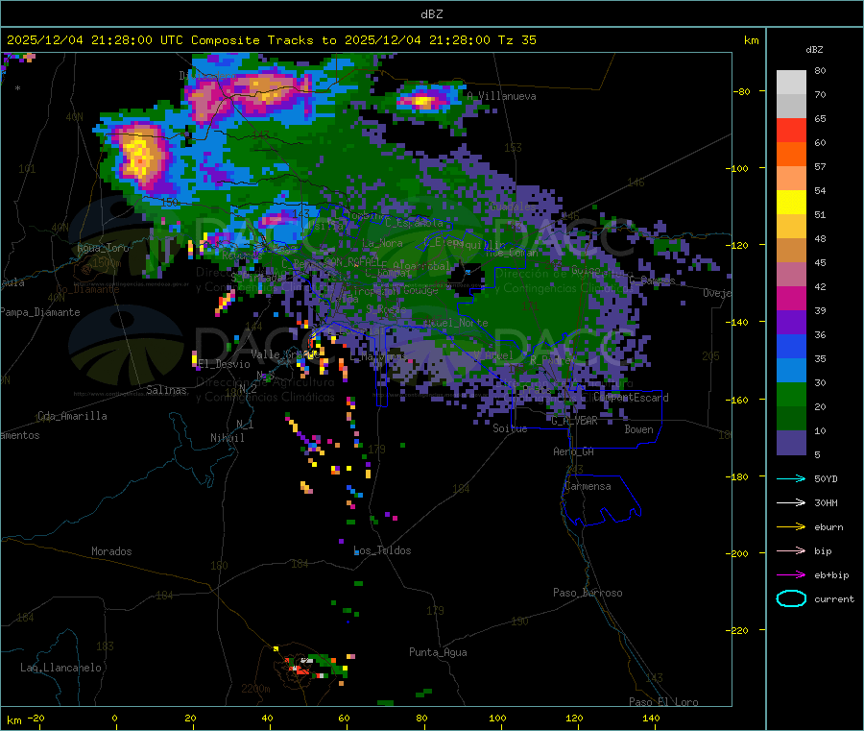Click the 'El_Desvio' map label
Viewport: 864px width, 731px height.
(x=225, y=364)
